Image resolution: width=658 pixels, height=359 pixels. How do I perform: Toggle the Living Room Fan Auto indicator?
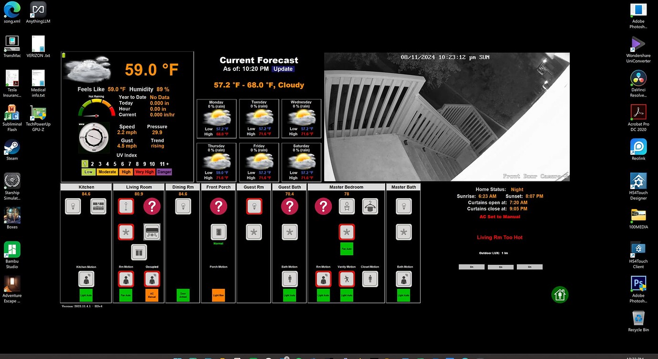click(x=126, y=295)
